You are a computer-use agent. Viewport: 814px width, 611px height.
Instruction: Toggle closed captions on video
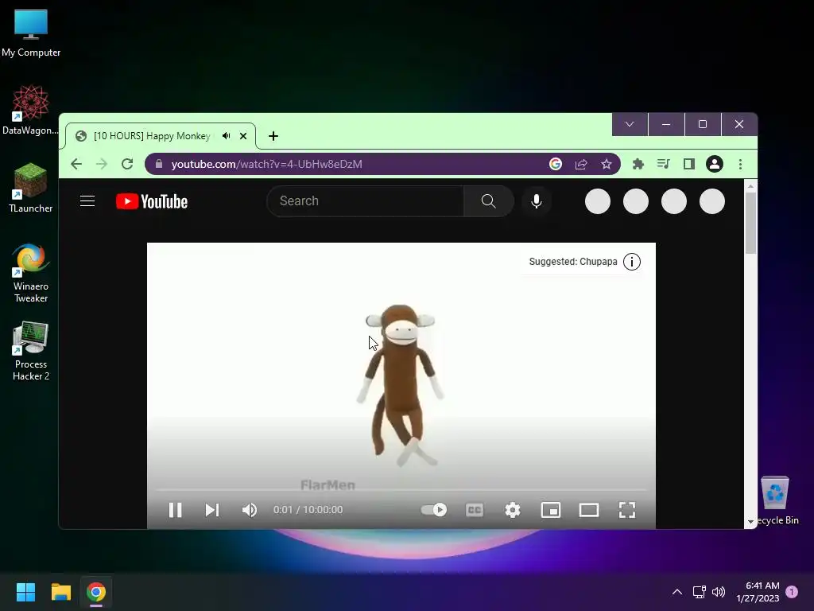click(x=475, y=510)
